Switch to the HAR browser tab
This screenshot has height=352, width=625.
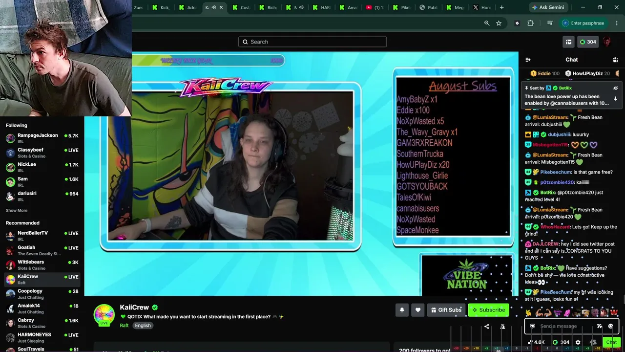(321, 7)
